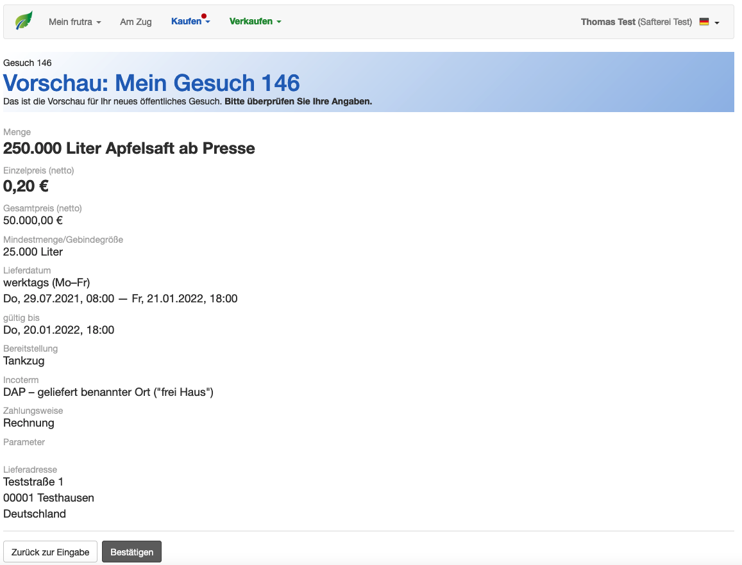Click the Tankzug provision value
Image resolution: width=742 pixels, height=565 pixels.
(x=24, y=361)
